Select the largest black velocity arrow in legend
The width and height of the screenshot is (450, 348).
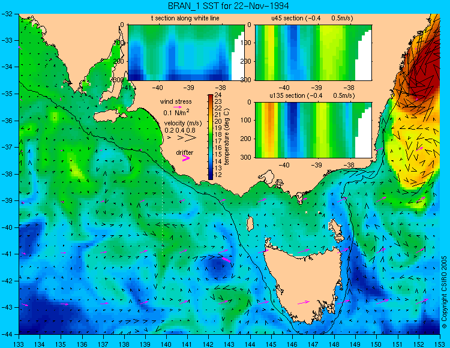pos(190,138)
